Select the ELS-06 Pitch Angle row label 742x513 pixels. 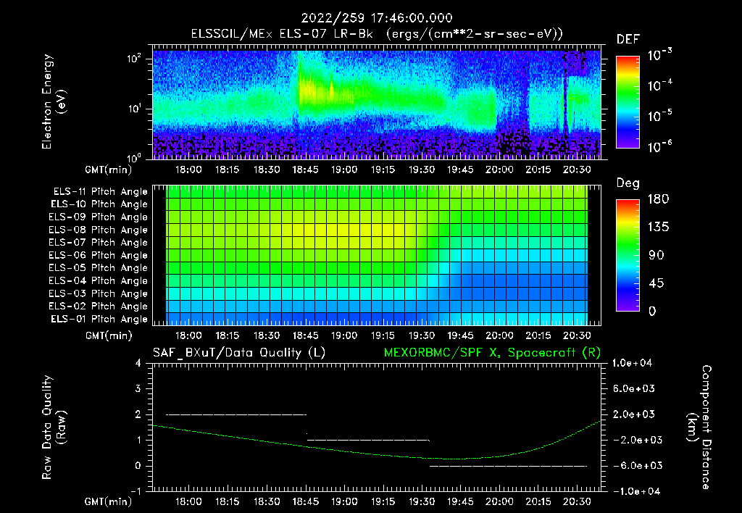(99, 255)
